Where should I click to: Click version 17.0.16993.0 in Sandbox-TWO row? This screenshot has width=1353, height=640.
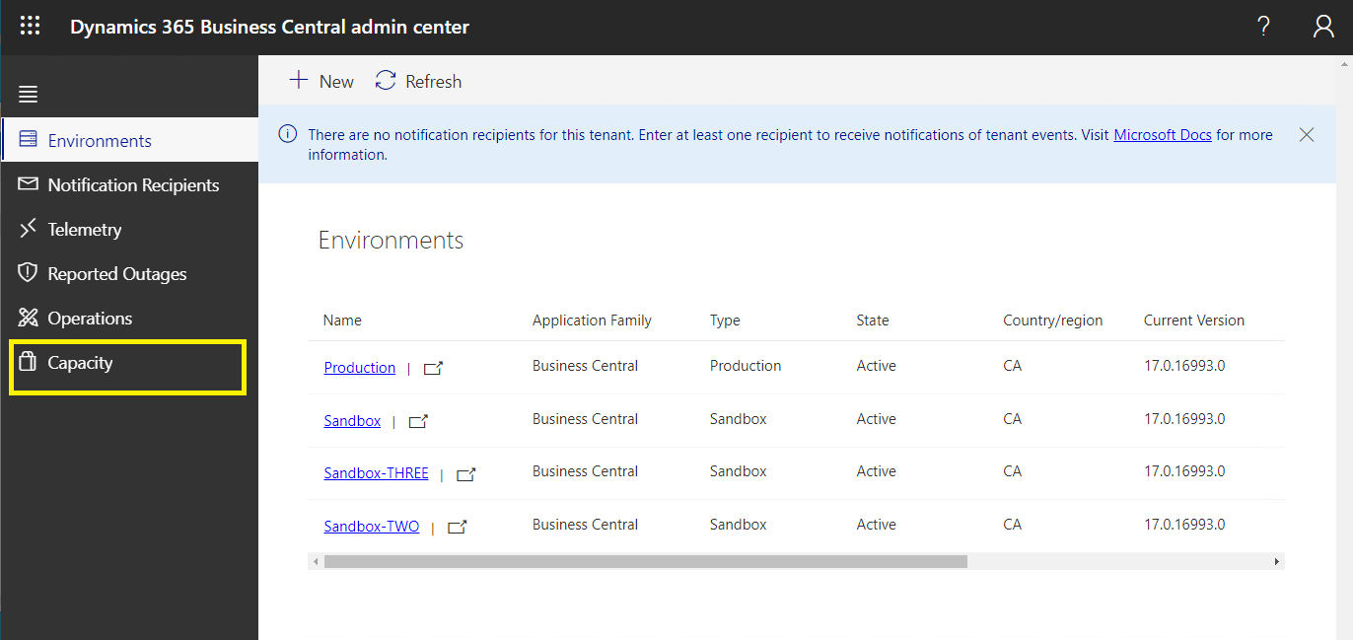[x=1184, y=525]
